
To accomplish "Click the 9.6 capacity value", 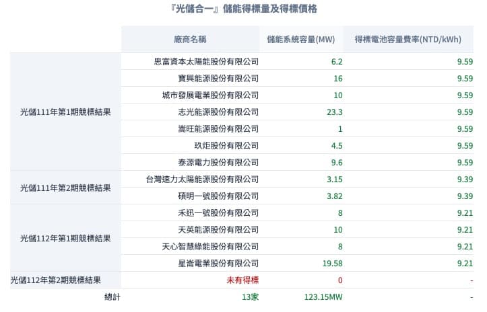I will 337,162.
